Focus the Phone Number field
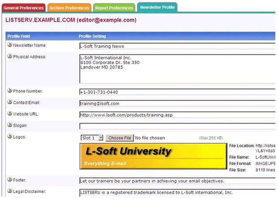278x199 pixels. coord(177,92)
